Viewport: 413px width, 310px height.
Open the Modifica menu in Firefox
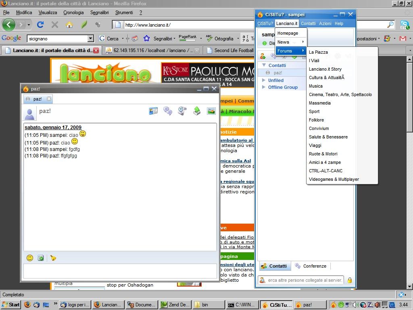pyautogui.click(x=24, y=13)
